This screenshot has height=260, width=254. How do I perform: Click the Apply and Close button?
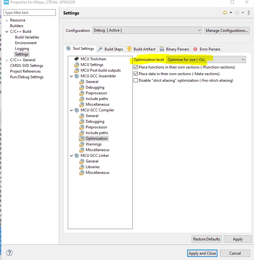coord(202,253)
